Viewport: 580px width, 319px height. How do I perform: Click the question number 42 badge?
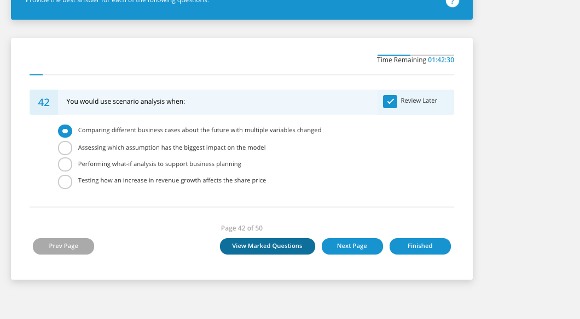[44, 102]
